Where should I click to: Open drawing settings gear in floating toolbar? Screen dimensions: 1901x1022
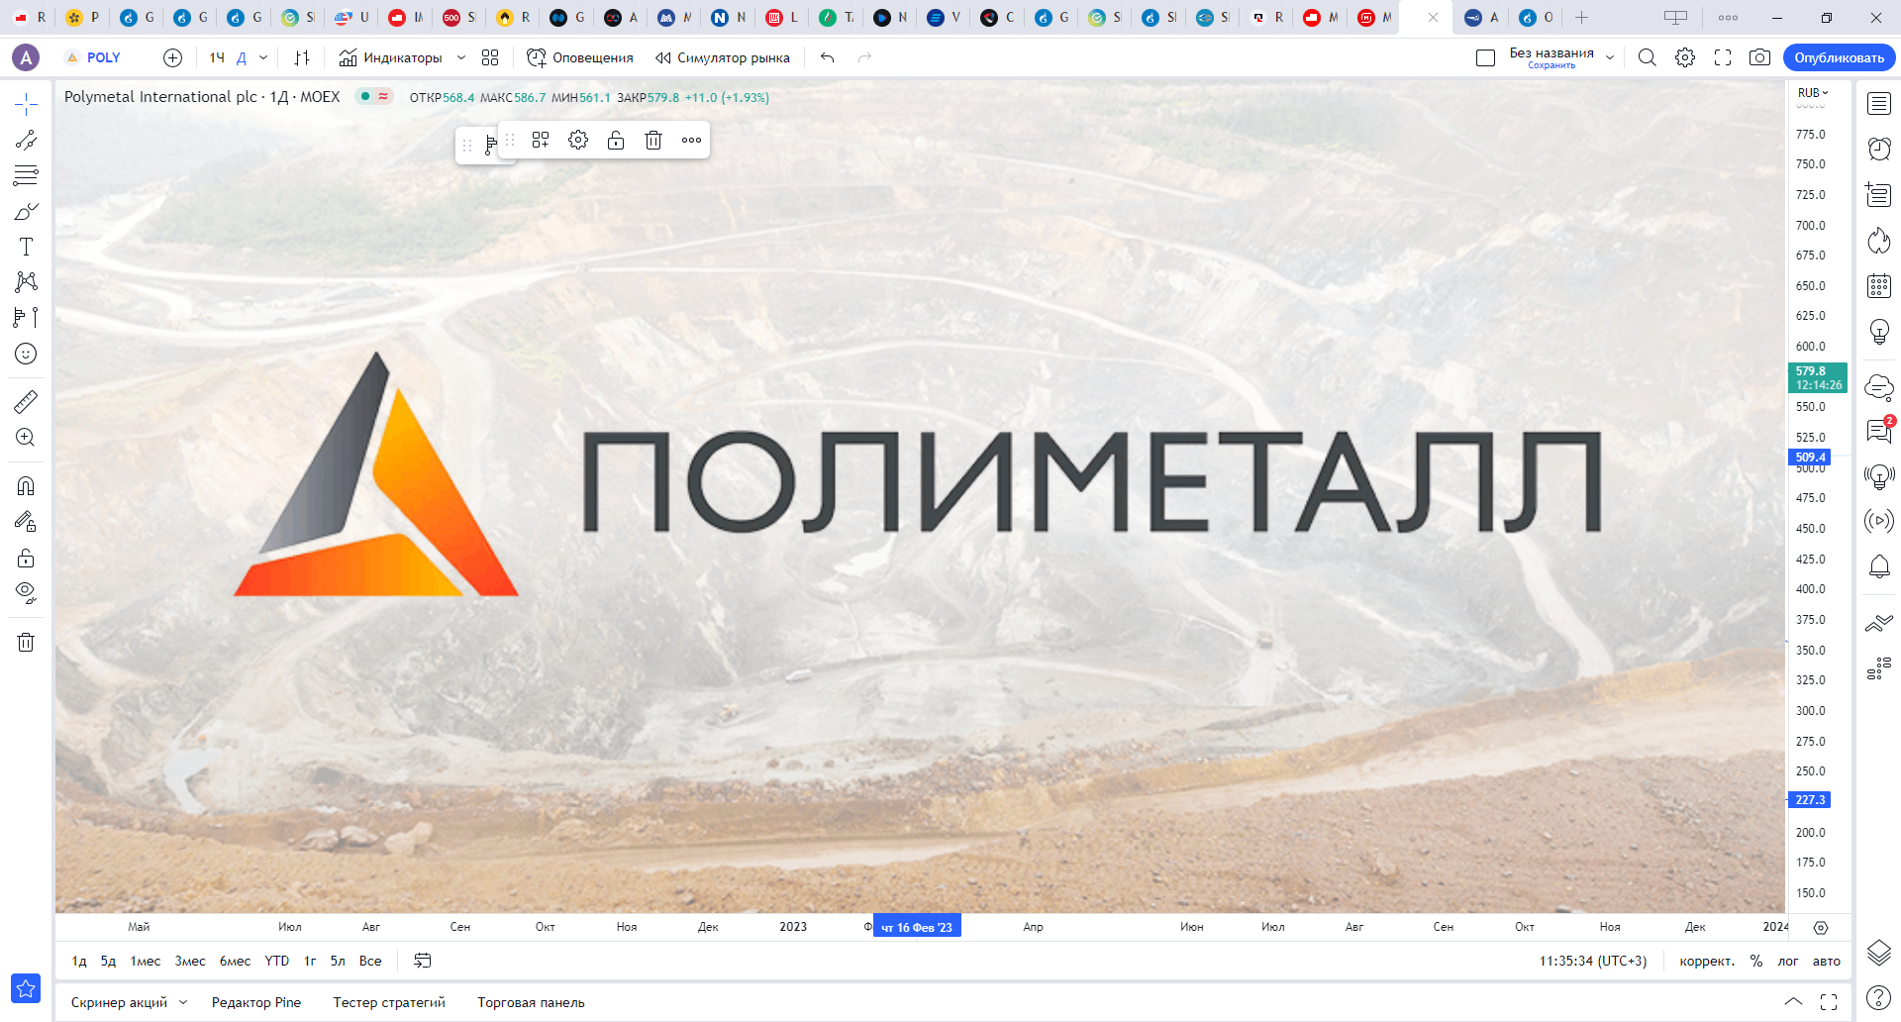(x=578, y=140)
